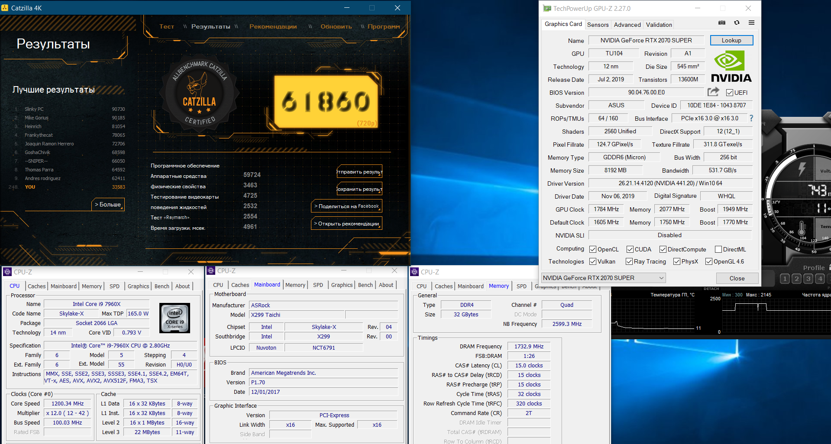Toggle the OpenCL checkbox
831x444 pixels.
point(593,249)
